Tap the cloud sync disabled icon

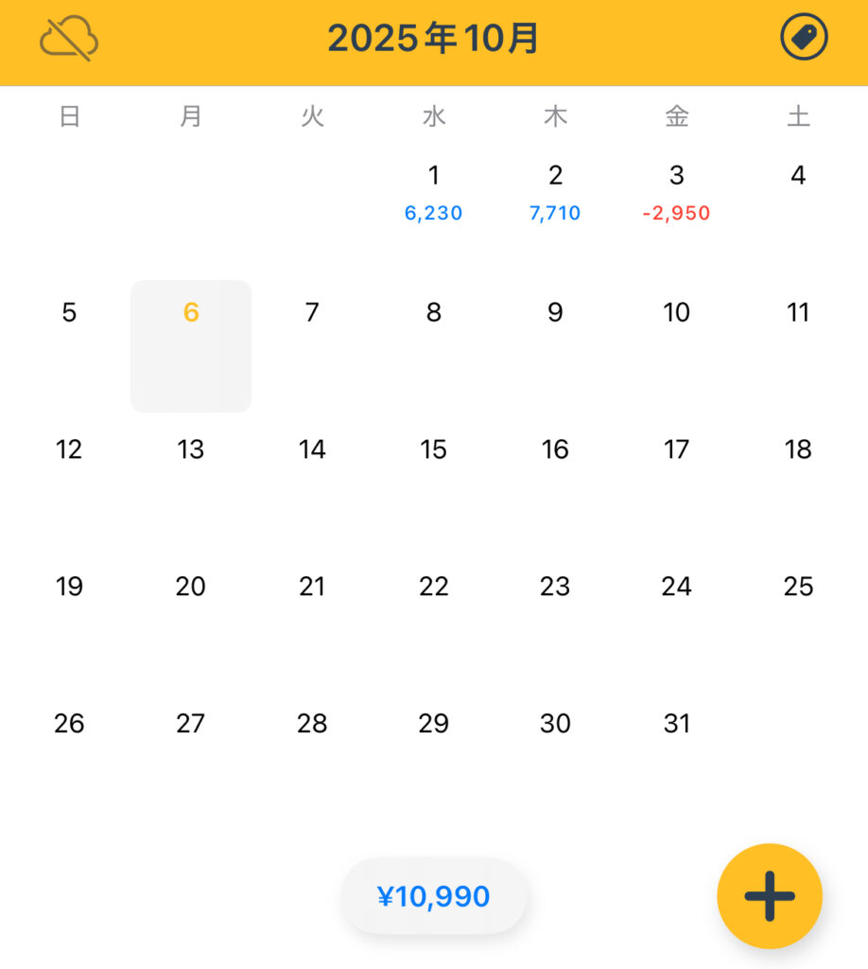pyautogui.click(x=69, y=40)
